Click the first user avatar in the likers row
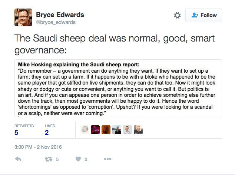Screen dimensions: 235x175 (x=85, y=130)
